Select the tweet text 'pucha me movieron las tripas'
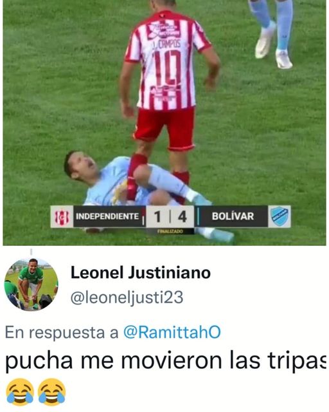 (x=166, y=360)
